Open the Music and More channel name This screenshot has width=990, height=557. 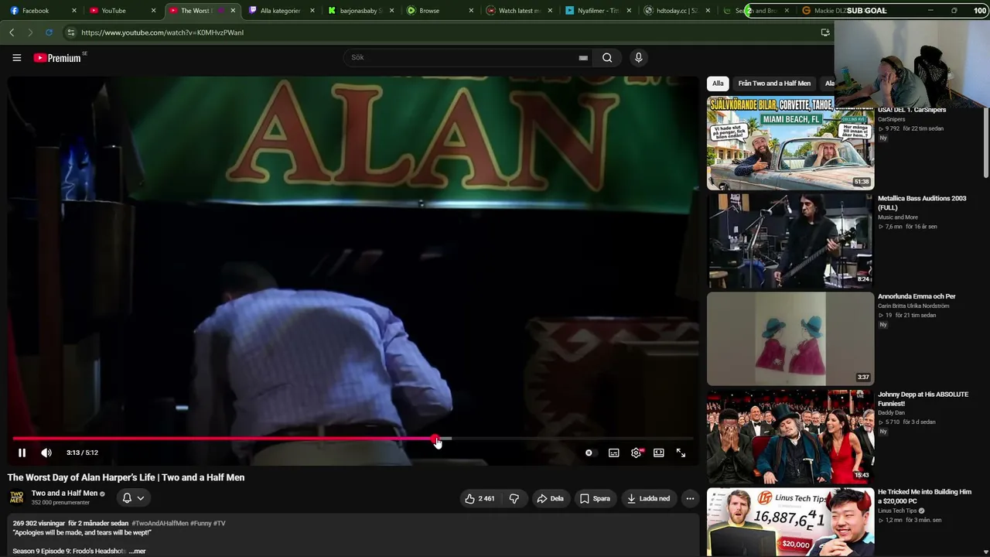[898, 217]
